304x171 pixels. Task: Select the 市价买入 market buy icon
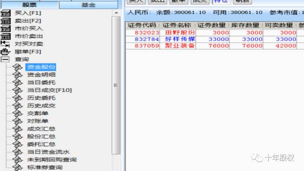[x=5, y=28]
